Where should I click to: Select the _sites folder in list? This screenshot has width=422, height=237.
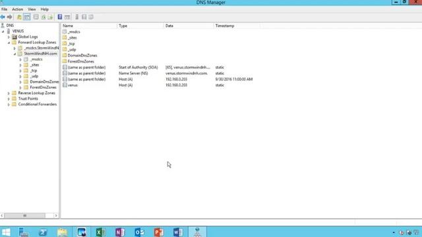(x=72, y=38)
